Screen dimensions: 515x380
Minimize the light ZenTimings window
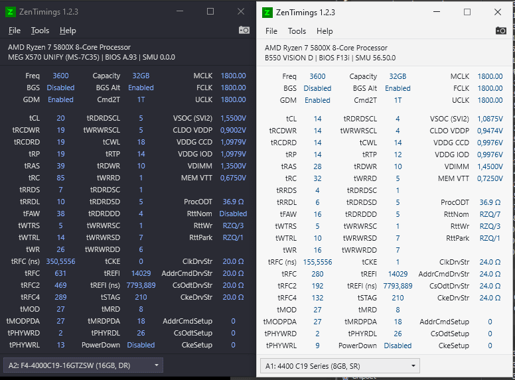437,13
